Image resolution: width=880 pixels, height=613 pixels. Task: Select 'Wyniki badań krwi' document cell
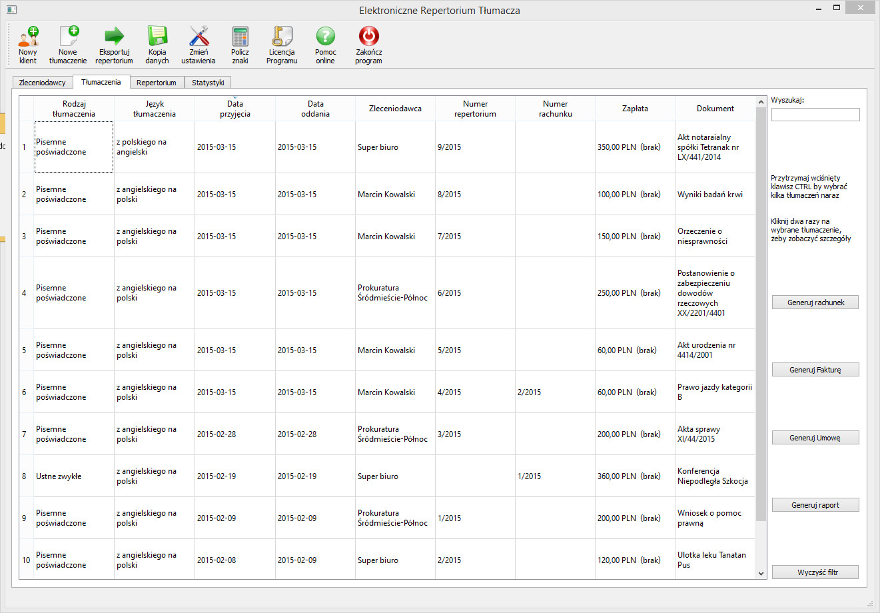click(715, 195)
